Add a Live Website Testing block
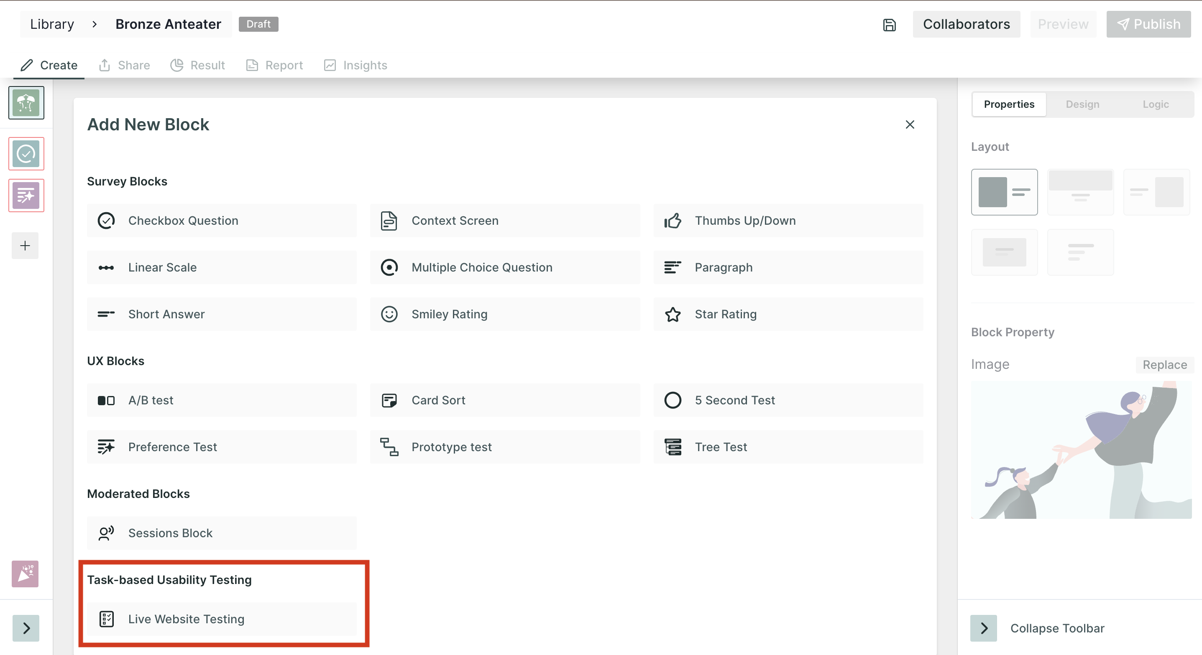The height and width of the screenshot is (655, 1202). click(x=222, y=619)
